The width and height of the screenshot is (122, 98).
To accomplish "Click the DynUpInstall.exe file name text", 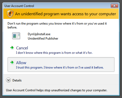I will tap(39, 34).
